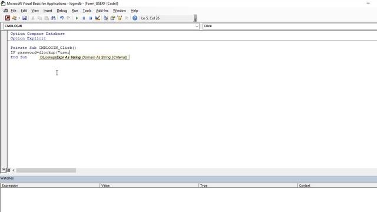Image resolution: width=377 pixels, height=212 pixels.
Task: Click the Value column header in Watches
Action: (149, 185)
